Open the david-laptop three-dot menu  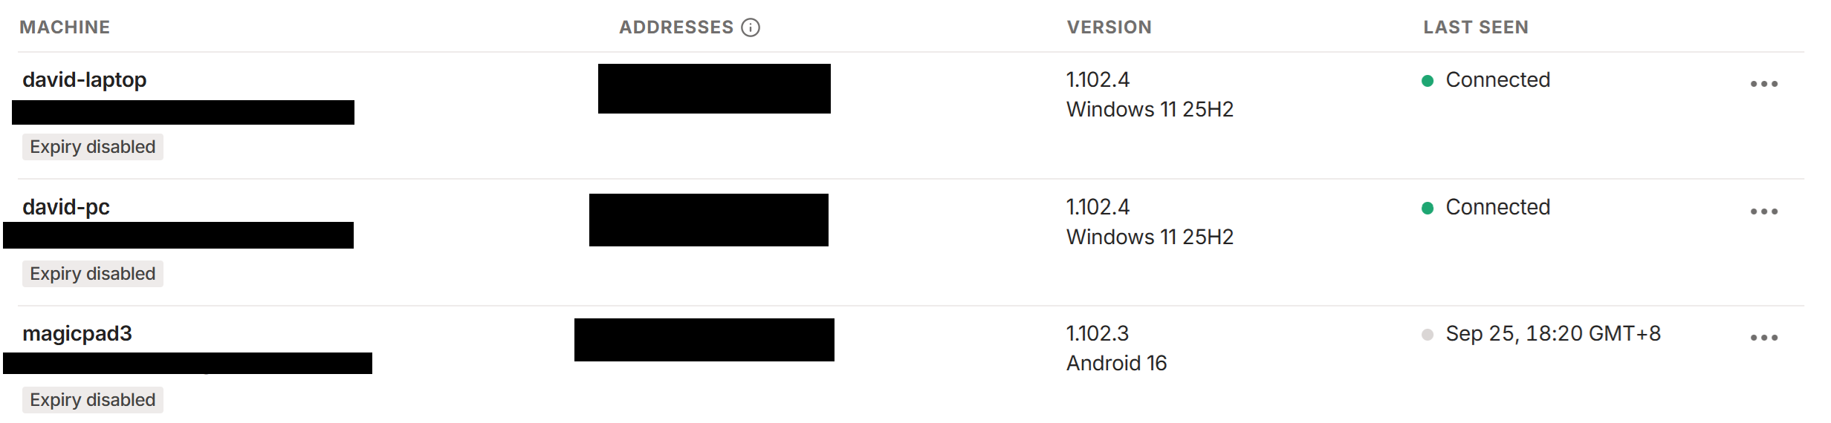point(1763,84)
